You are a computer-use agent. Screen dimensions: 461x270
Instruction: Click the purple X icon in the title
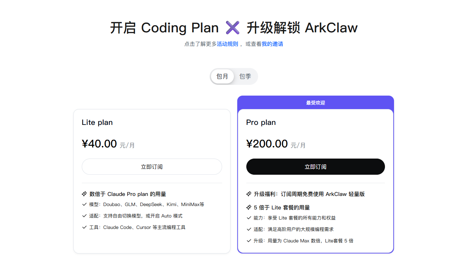click(233, 28)
